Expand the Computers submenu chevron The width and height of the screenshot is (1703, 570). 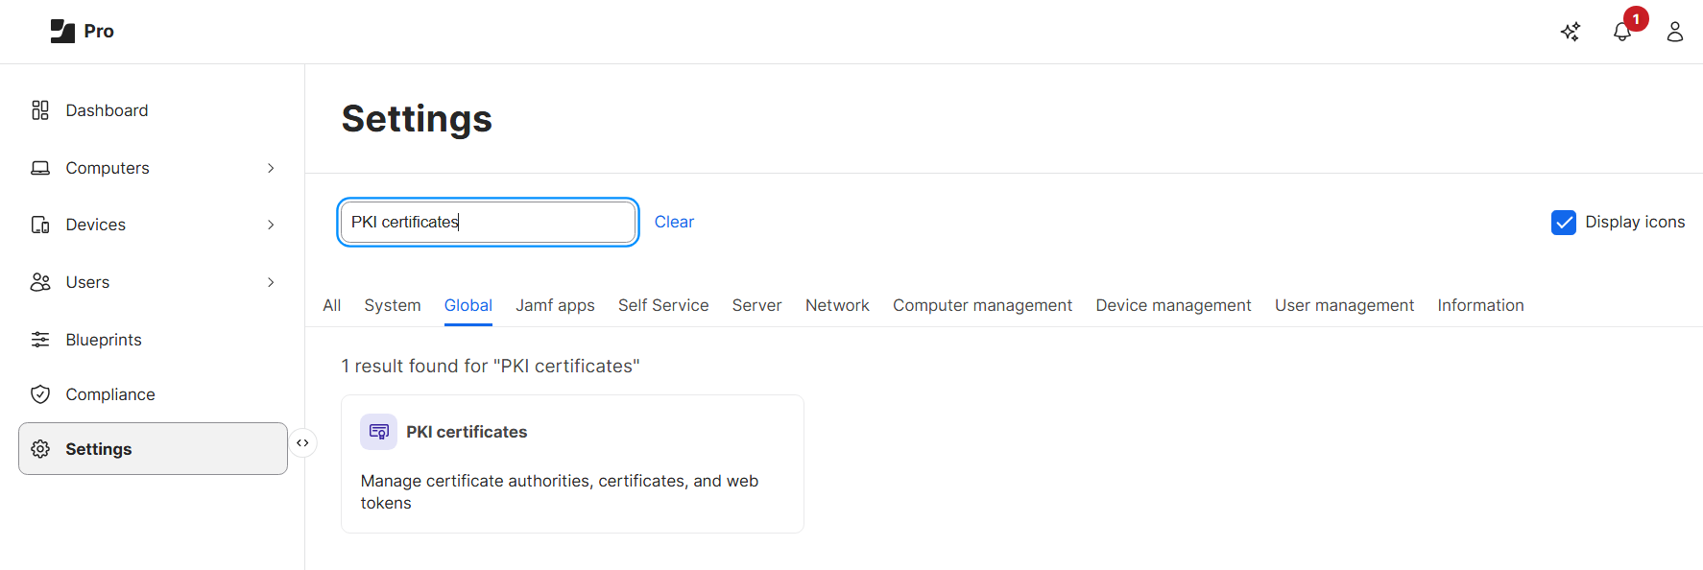[x=271, y=168]
